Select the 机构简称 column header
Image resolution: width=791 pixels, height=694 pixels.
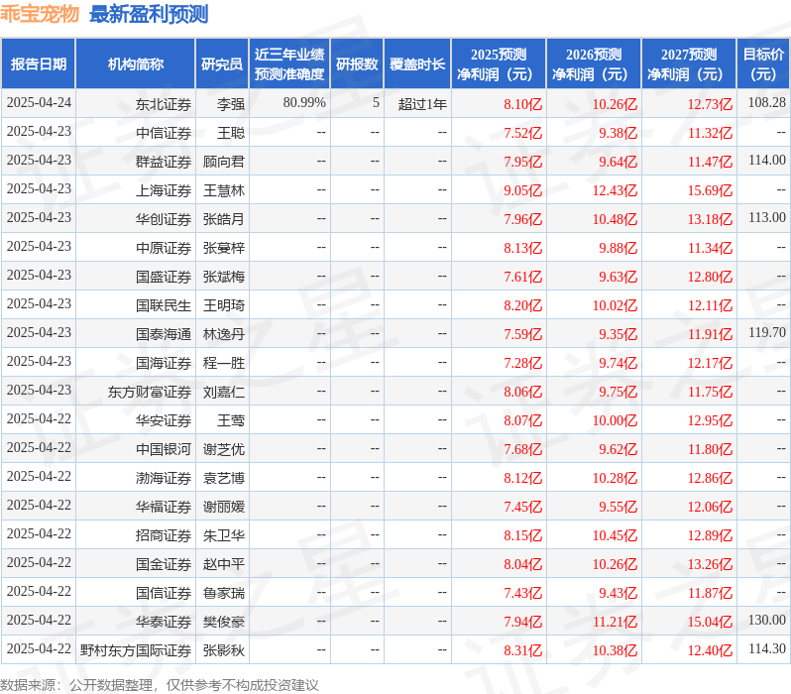136,64
